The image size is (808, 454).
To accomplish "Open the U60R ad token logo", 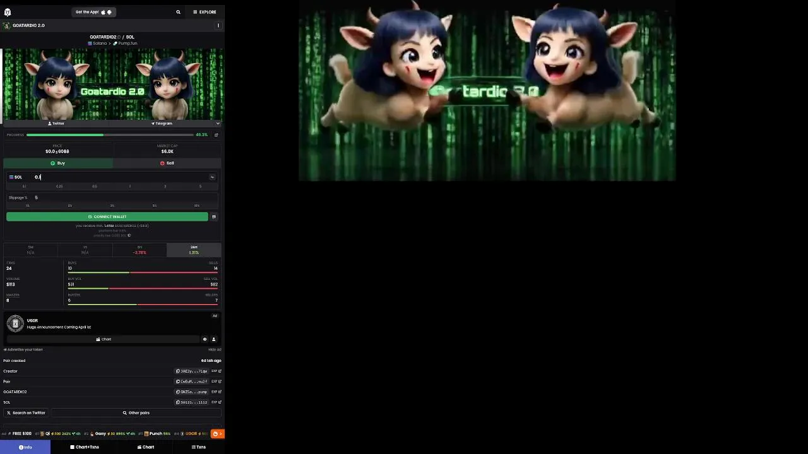I will pos(15,323).
